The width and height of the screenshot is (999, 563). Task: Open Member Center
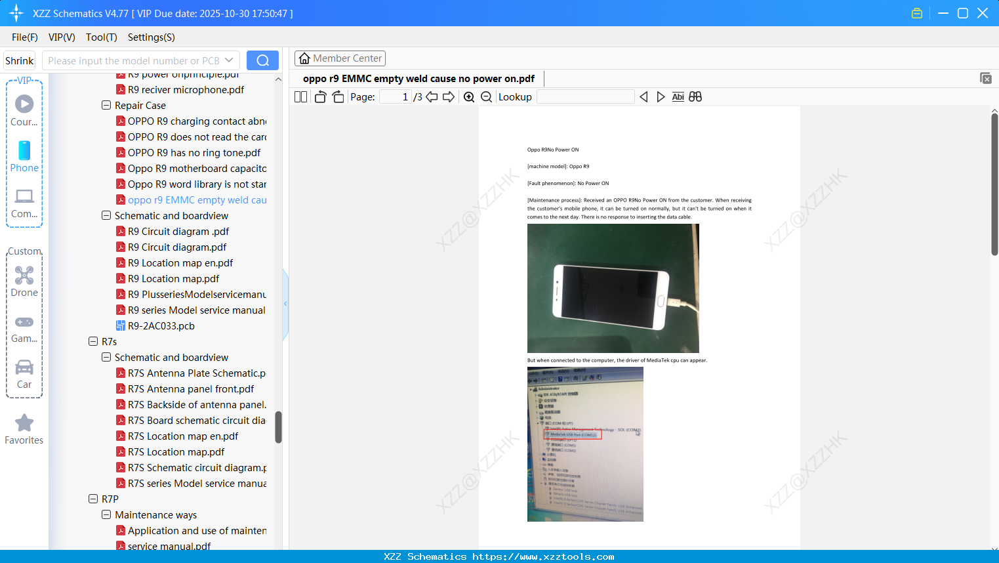tap(340, 58)
